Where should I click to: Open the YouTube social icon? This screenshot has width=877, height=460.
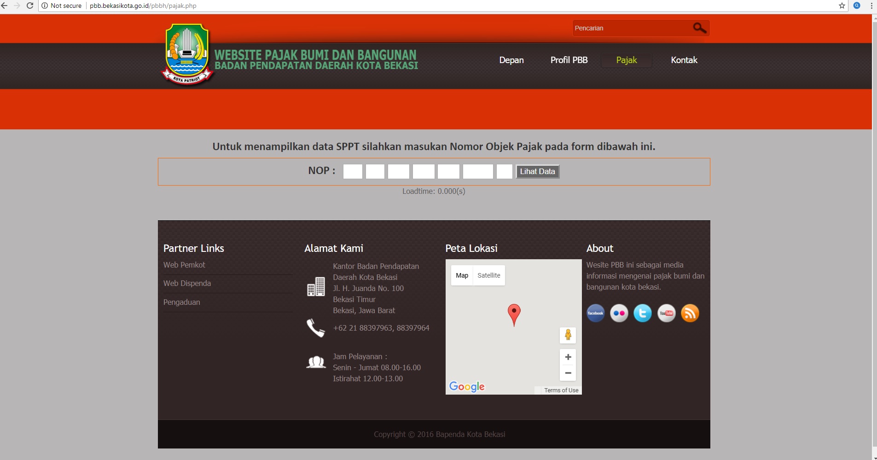pos(666,313)
